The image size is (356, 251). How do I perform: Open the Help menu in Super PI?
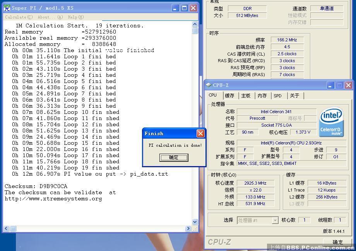coord(75,17)
